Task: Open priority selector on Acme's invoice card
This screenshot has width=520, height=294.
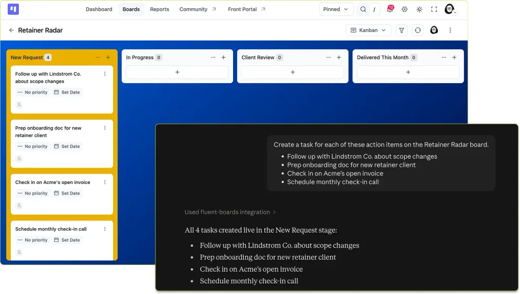Action: (x=32, y=193)
